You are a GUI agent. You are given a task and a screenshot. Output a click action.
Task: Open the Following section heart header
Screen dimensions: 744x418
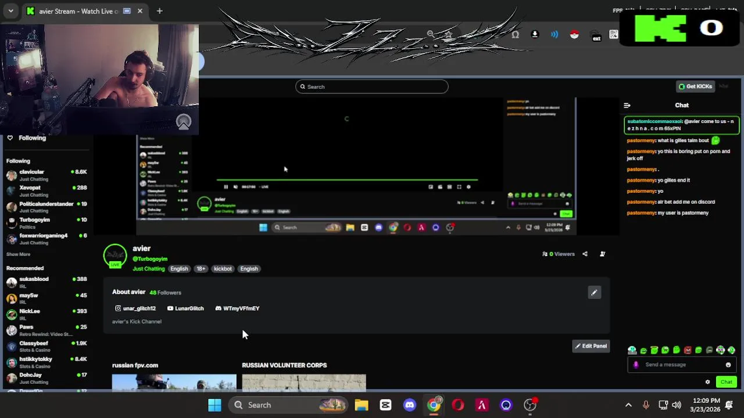point(26,138)
